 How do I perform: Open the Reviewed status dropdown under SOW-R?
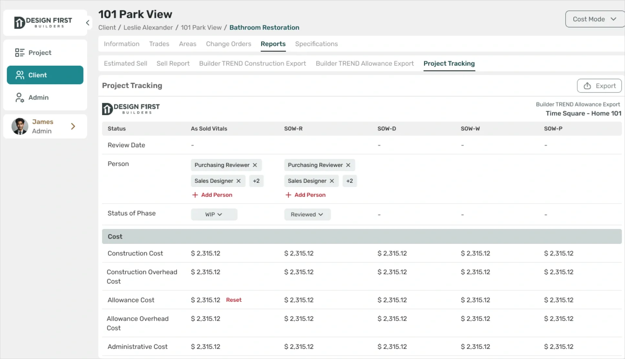click(307, 214)
